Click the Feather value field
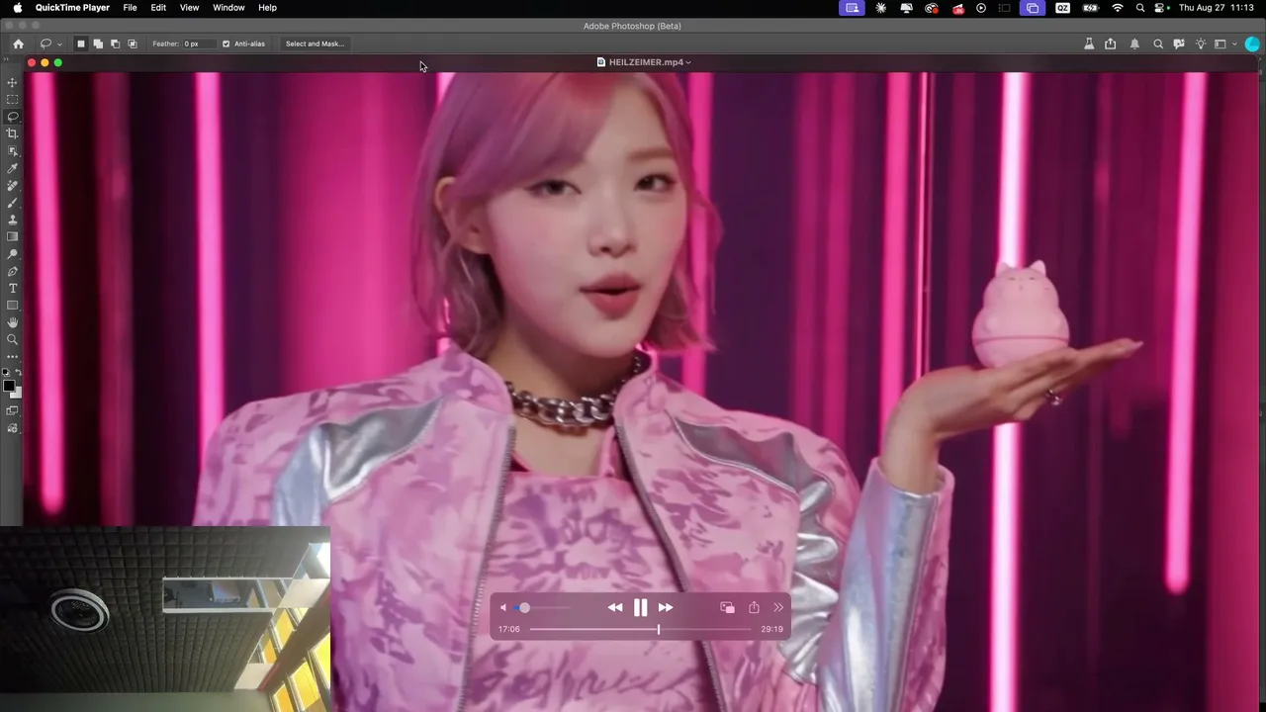This screenshot has height=712, width=1266. click(x=198, y=44)
